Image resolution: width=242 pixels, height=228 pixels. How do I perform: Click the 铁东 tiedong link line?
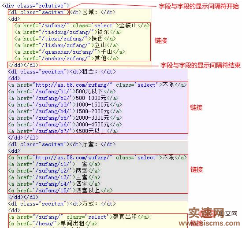[68, 32]
